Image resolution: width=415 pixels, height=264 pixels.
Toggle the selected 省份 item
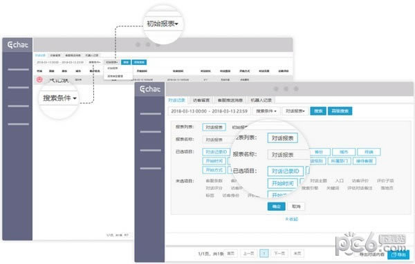(319, 152)
